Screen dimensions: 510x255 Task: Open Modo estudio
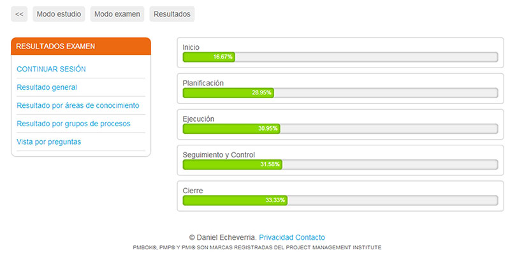click(59, 14)
